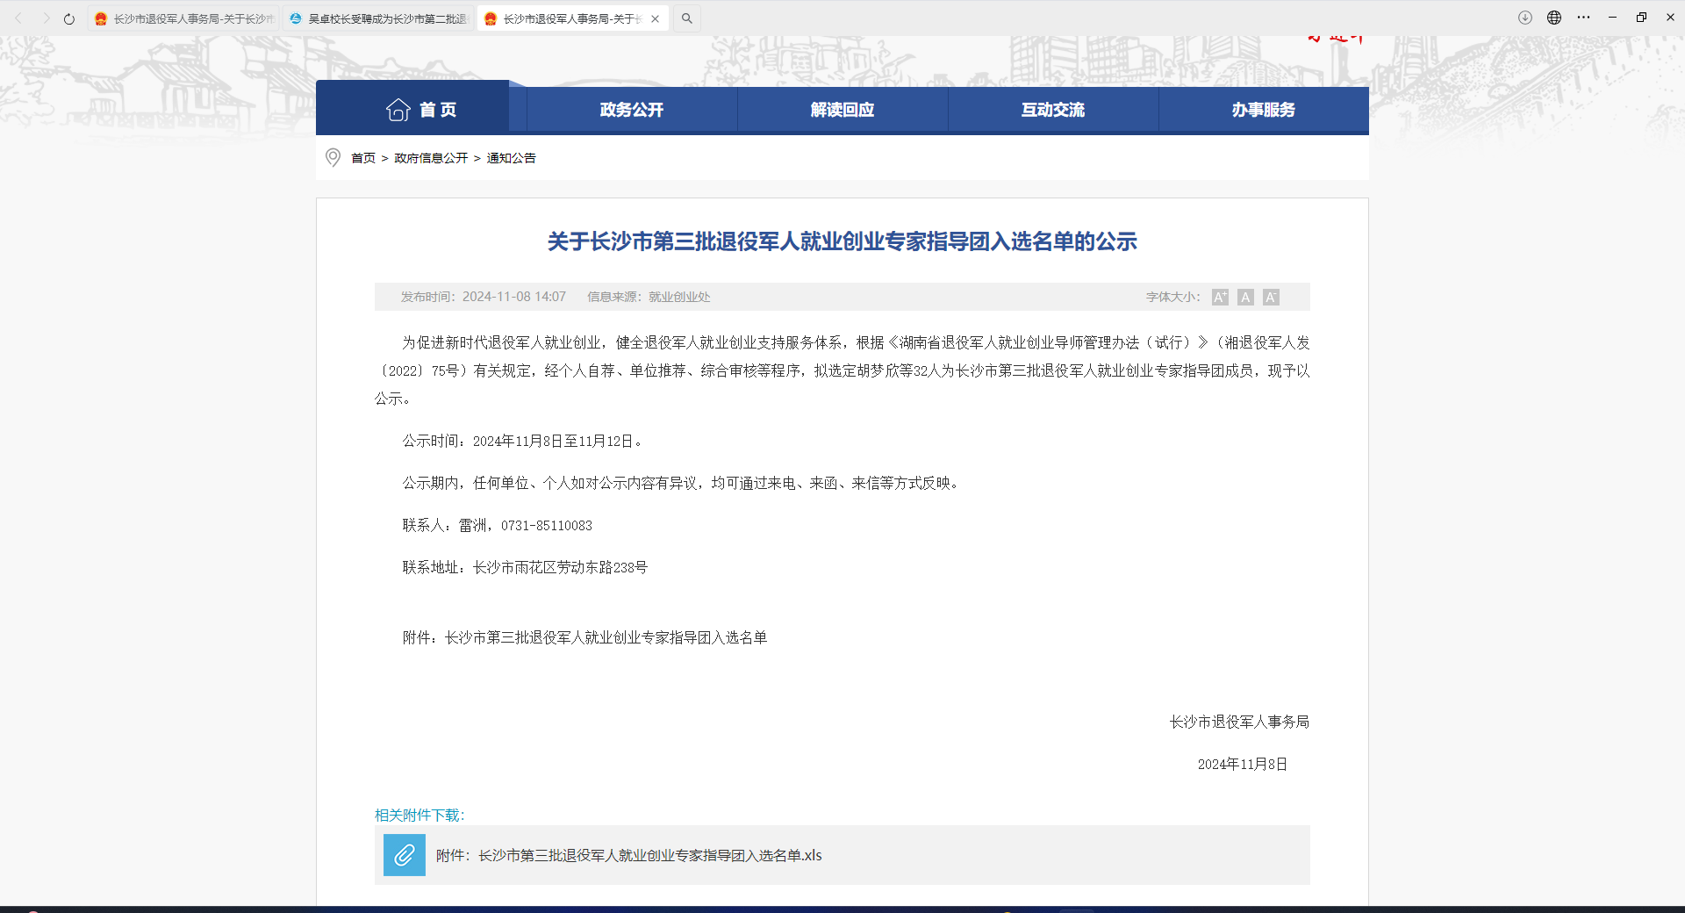
Task: Open the 首页 navigation item
Action: click(421, 110)
